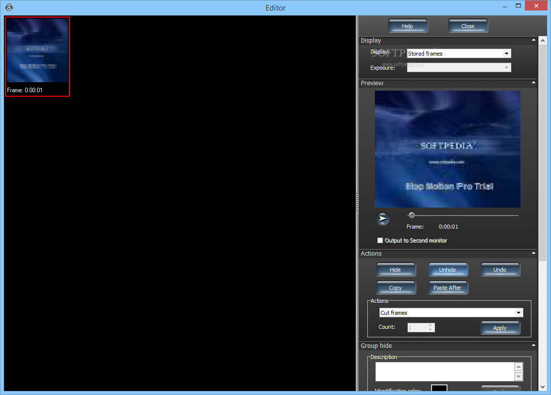Click the frame position slider handle

pyautogui.click(x=412, y=215)
